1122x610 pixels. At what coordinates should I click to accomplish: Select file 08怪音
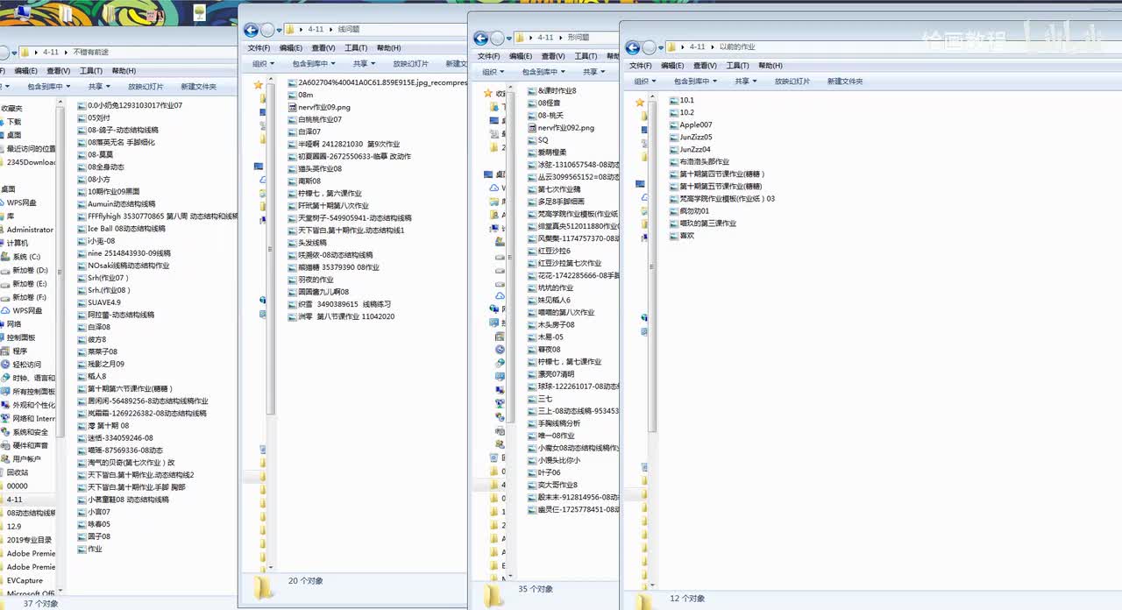549,103
